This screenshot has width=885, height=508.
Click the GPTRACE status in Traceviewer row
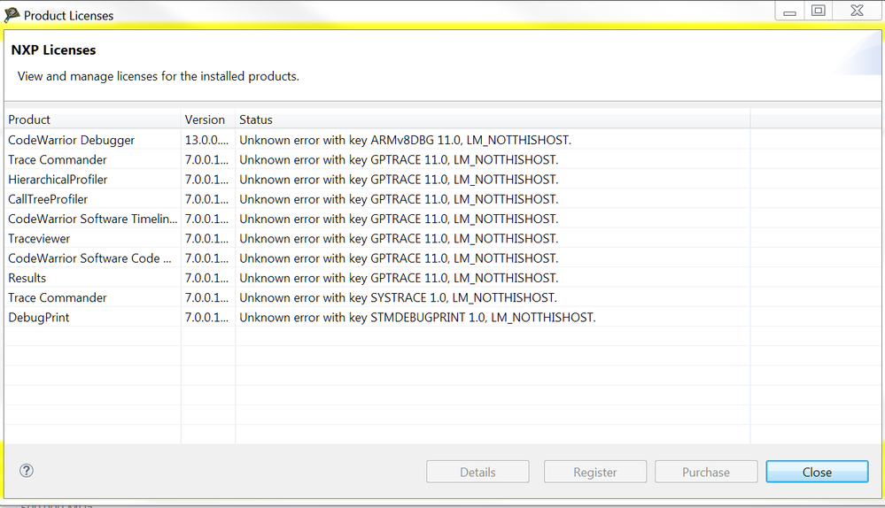tap(399, 238)
